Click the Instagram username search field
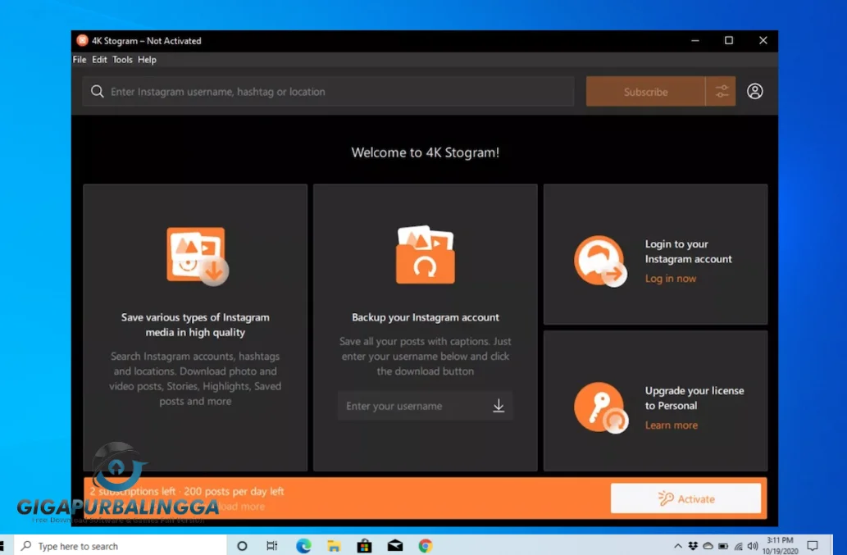The height and width of the screenshot is (555, 847). tap(328, 91)
